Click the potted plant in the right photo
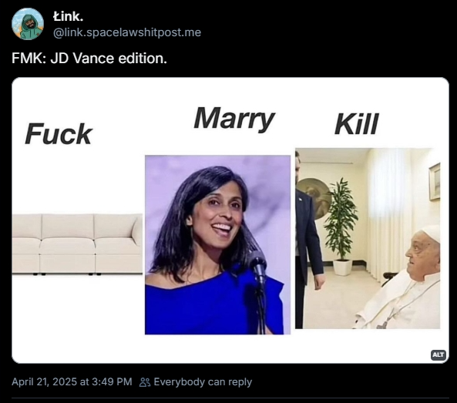The width and height of the screenshot is (457, 403). pos(341,227)
